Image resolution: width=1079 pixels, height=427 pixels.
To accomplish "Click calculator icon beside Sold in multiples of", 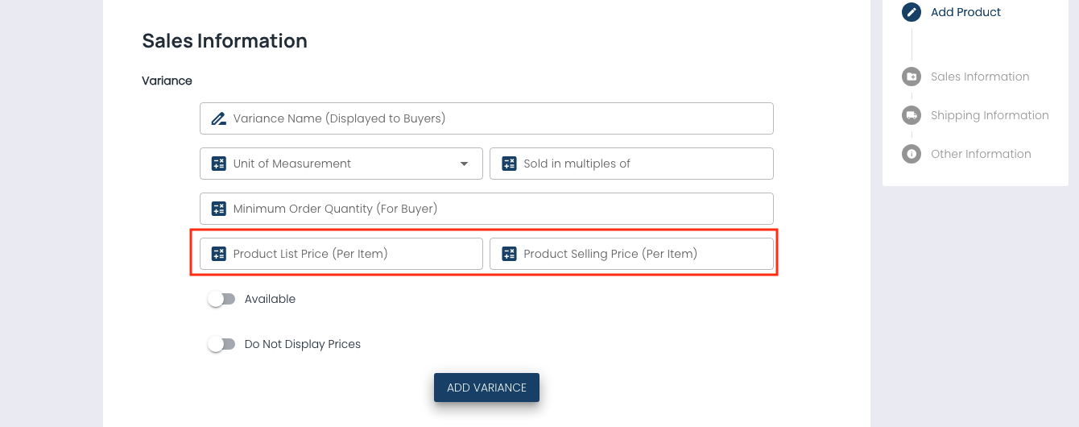I will click(x=509, y=164).
